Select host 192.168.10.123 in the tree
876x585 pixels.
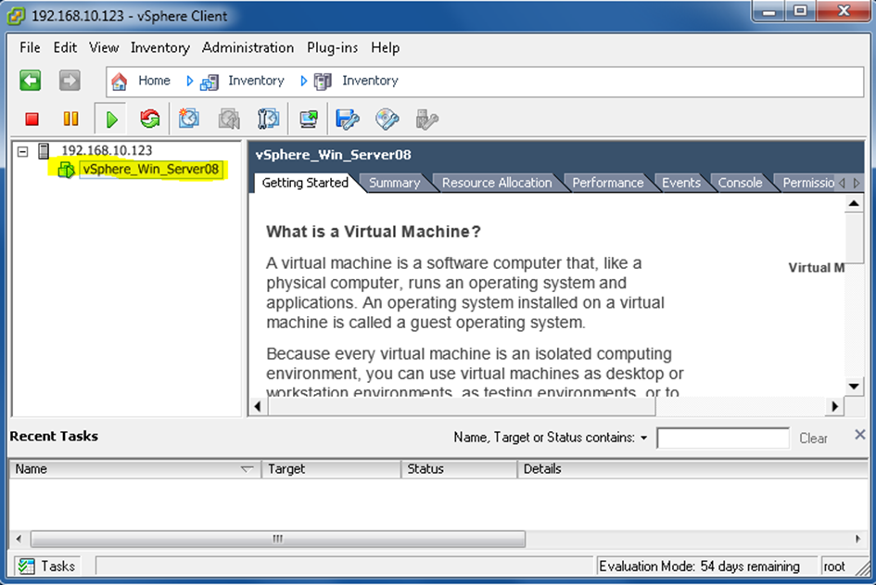coord(107,151)
